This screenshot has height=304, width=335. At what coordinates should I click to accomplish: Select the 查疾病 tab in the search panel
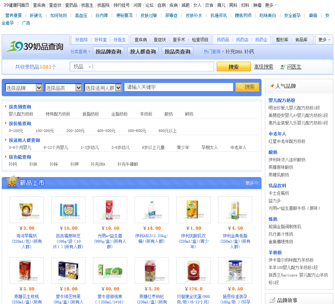(x=140, y=40)
